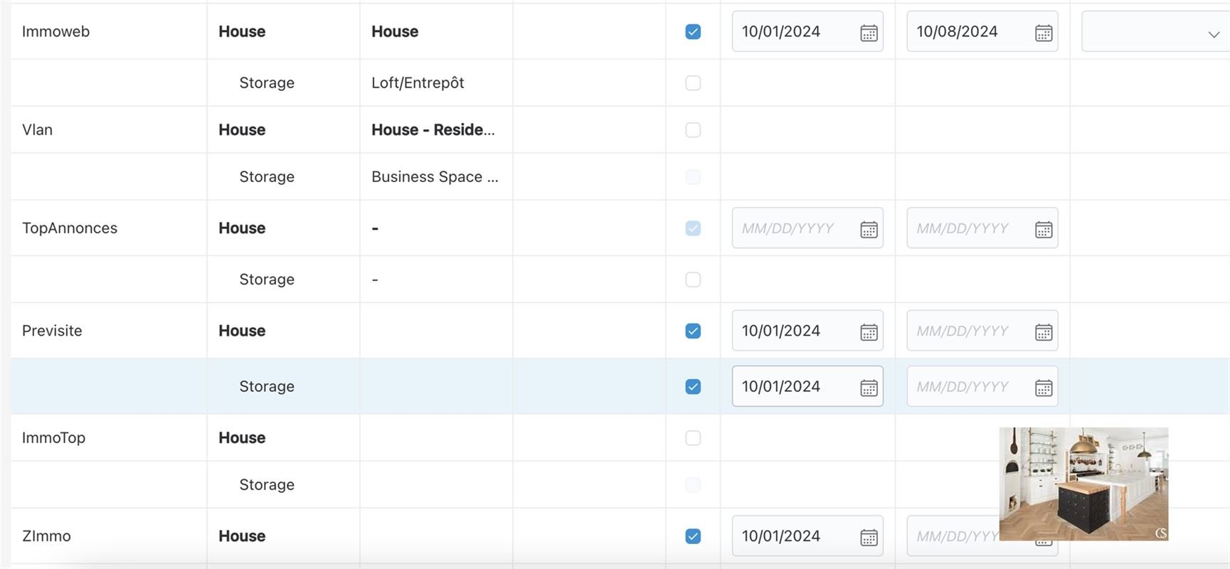Enable the ImmoTop House checkbox

tap(693, 438)
